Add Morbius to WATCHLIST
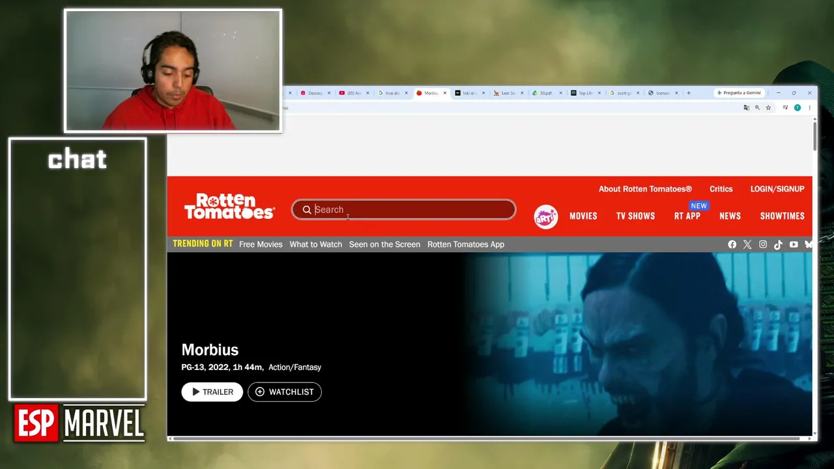The height and width of the screenshot is (469, 834). tap(285, 392)
